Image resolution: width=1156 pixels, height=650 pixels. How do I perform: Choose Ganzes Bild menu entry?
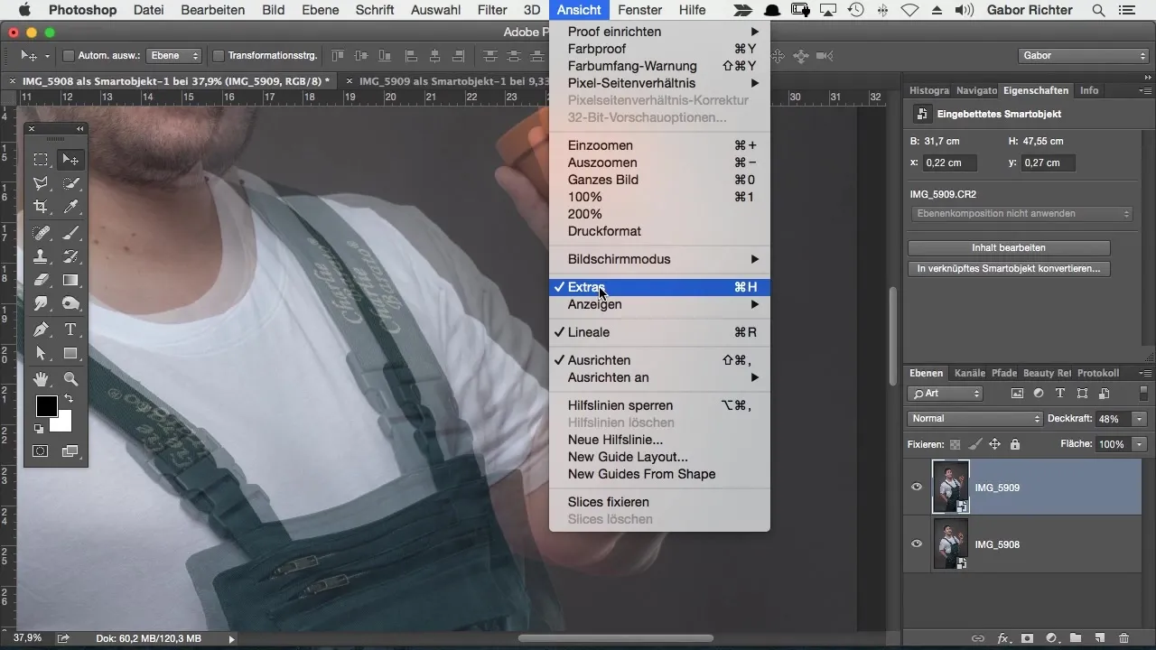(659, 180)
